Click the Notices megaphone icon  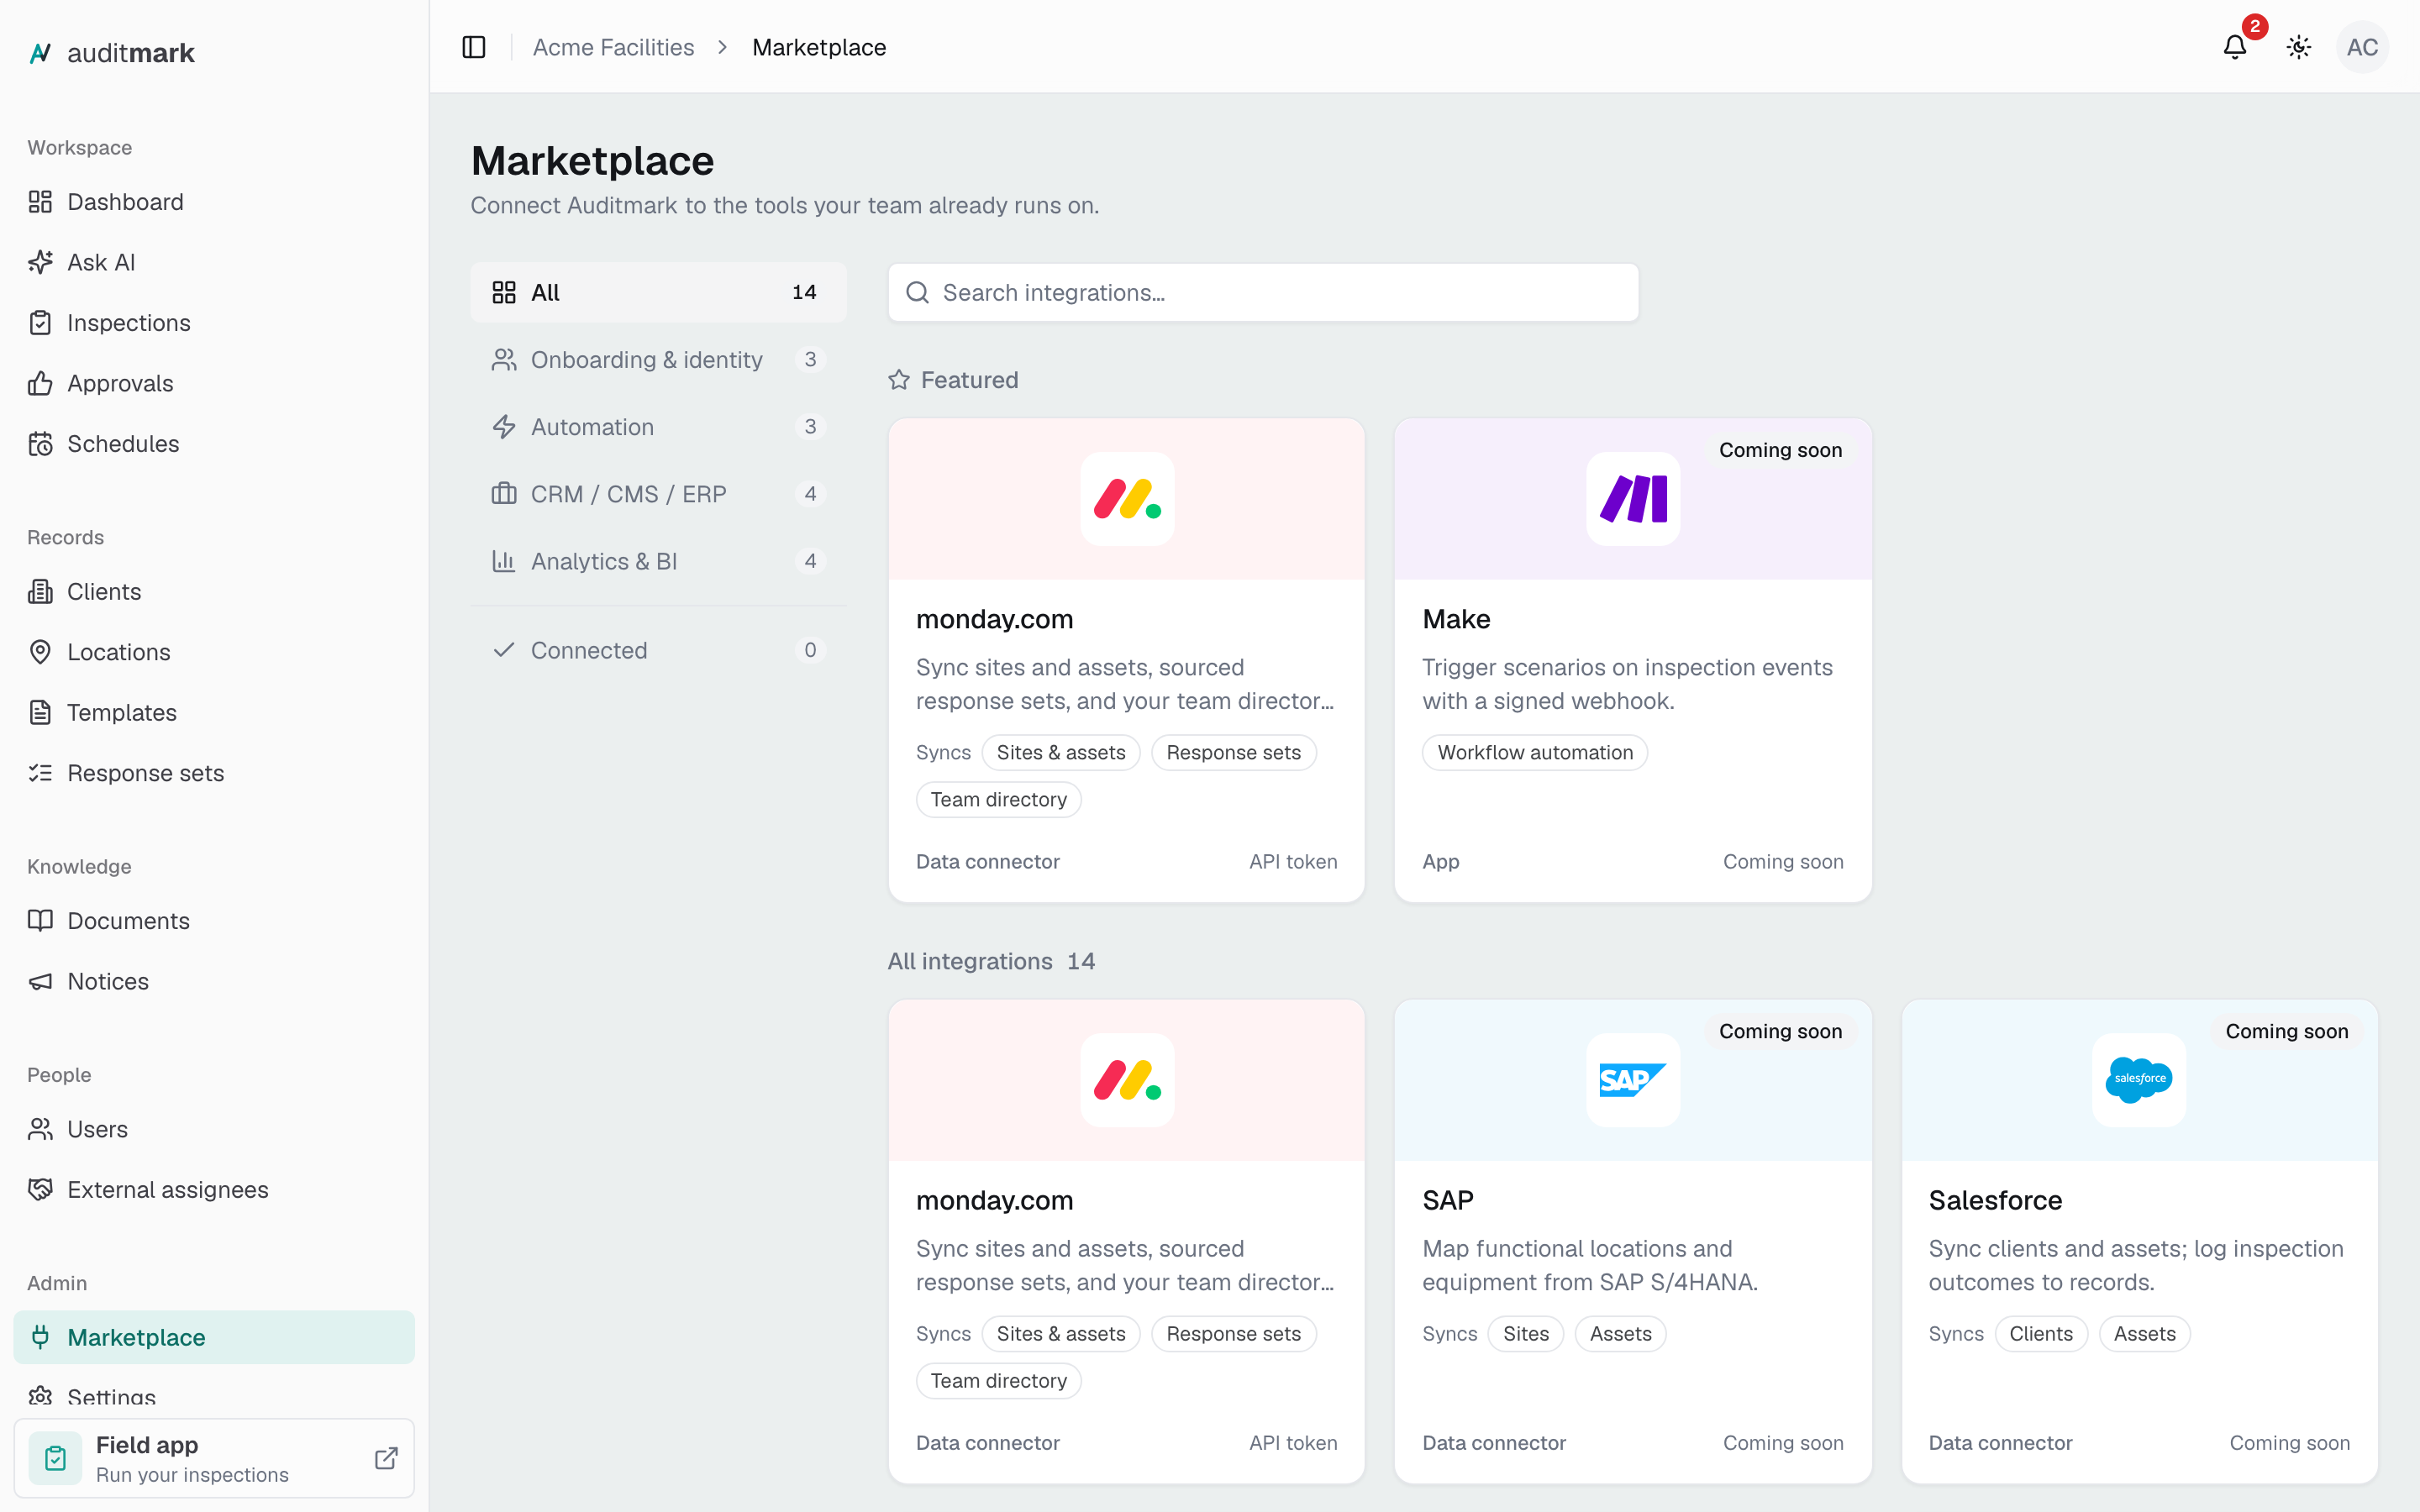click(40, 982)
